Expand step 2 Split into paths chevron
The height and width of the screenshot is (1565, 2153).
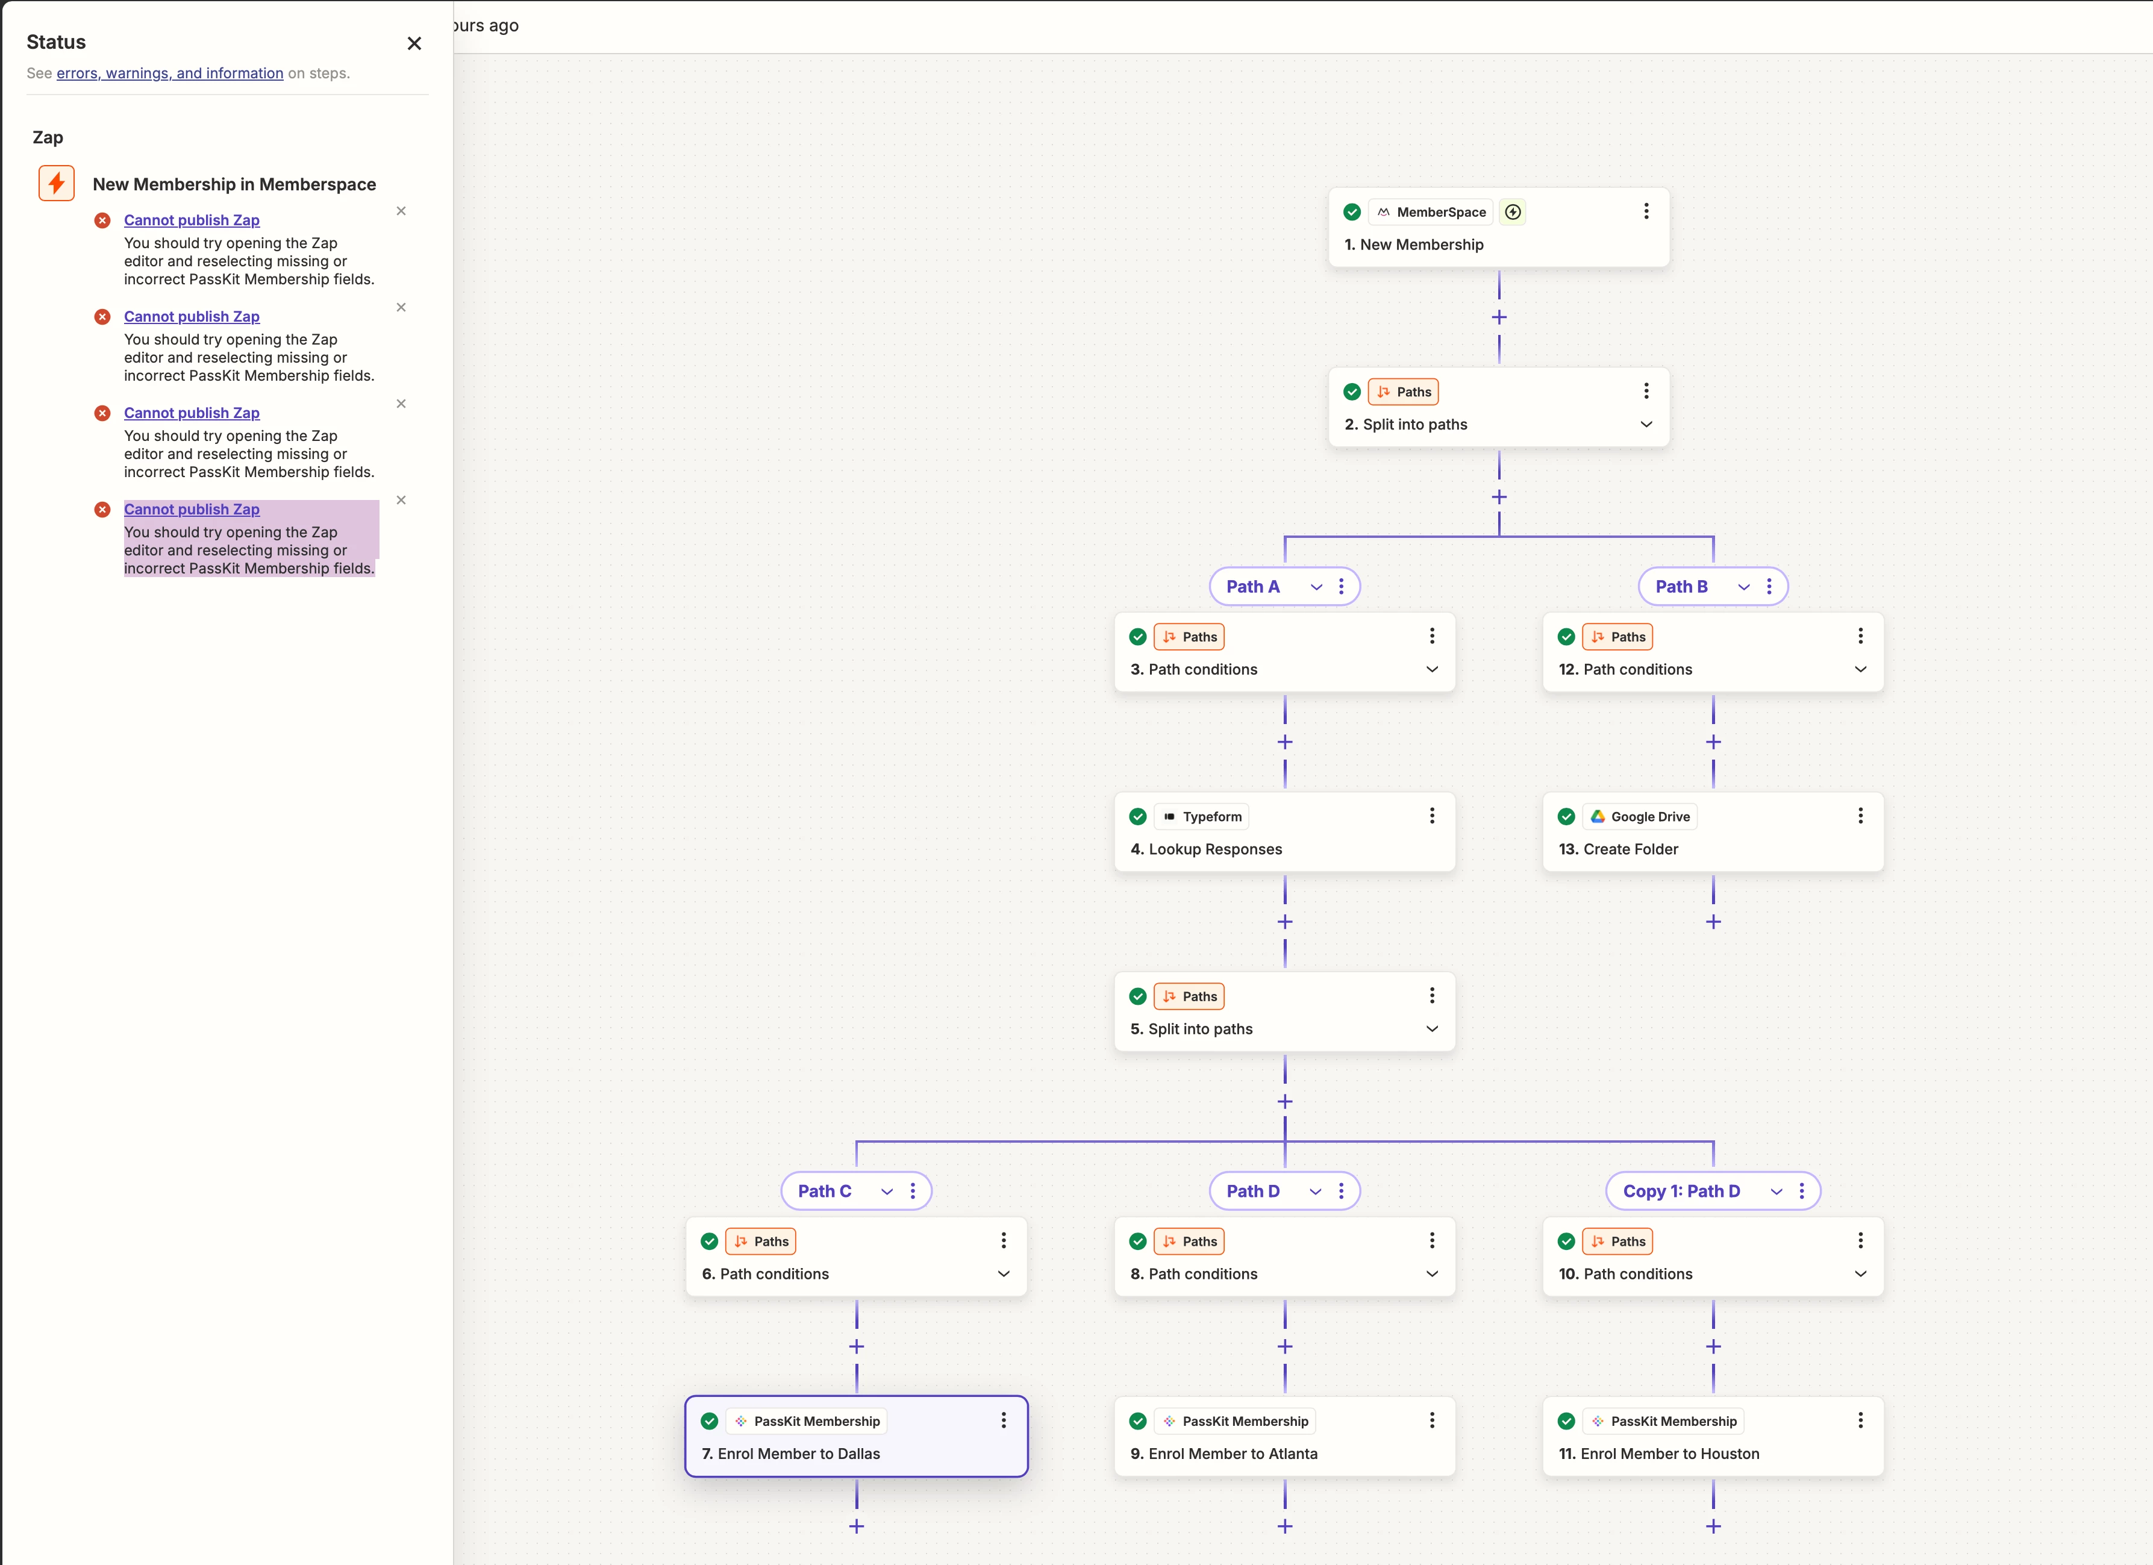(x=1646, y=424)
